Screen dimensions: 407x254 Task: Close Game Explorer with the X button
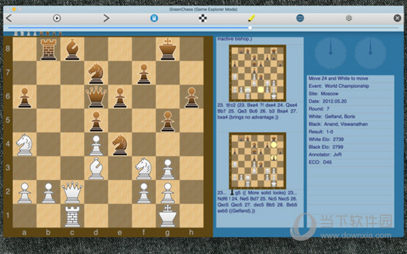coord(397,18)
